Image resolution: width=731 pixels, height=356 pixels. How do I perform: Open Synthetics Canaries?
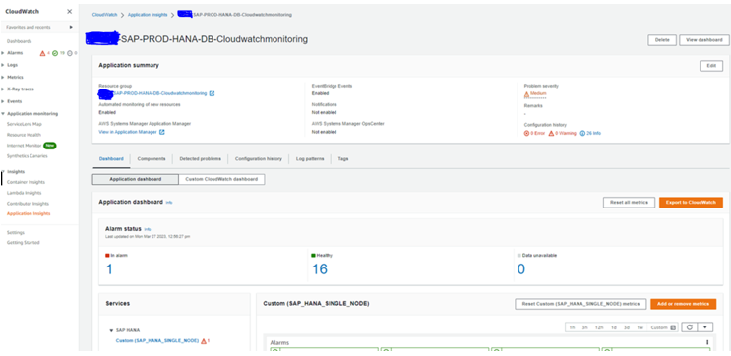tap(27, 156)
